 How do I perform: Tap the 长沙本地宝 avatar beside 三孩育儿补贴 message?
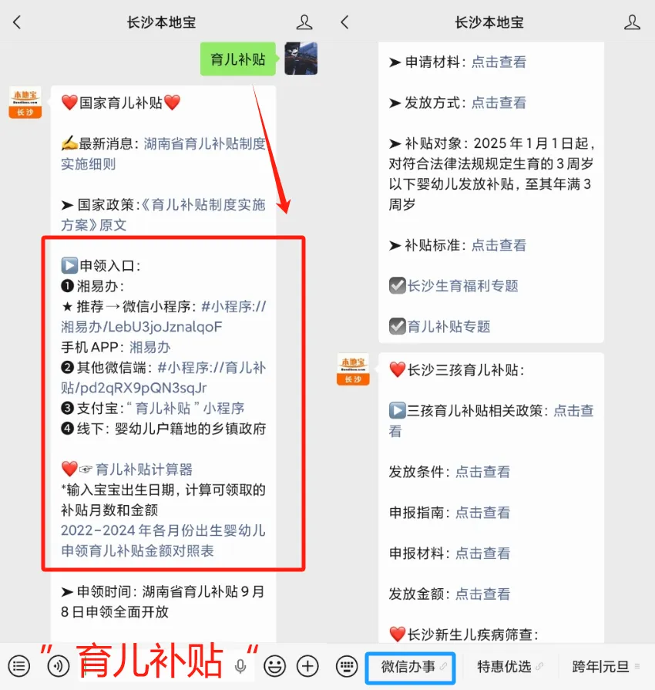(x=353, y=369)
